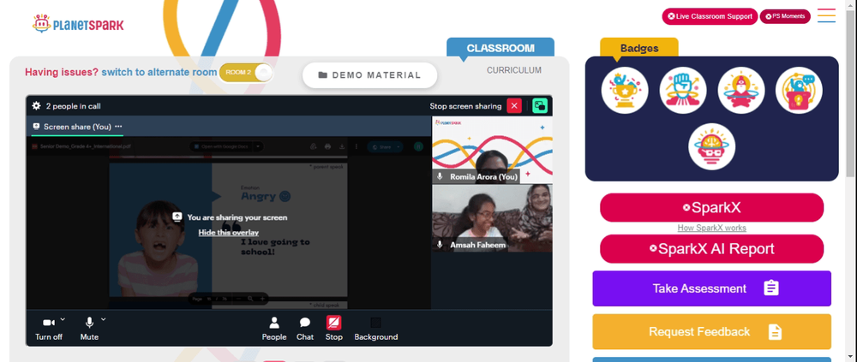Click document icon on Request Feedback

click(775, 331)
